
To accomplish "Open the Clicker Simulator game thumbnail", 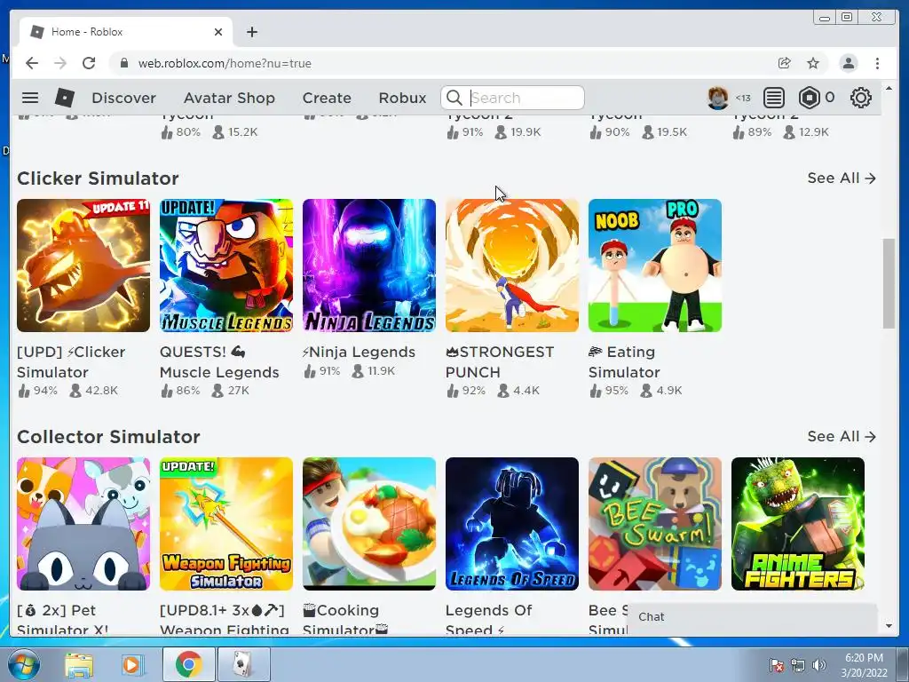I will pyautogui.click(x=83, y=266).
